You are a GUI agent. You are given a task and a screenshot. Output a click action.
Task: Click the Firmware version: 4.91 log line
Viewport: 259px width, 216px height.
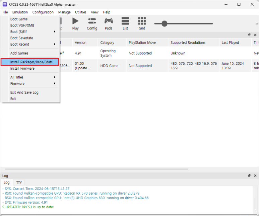[25, 202]
